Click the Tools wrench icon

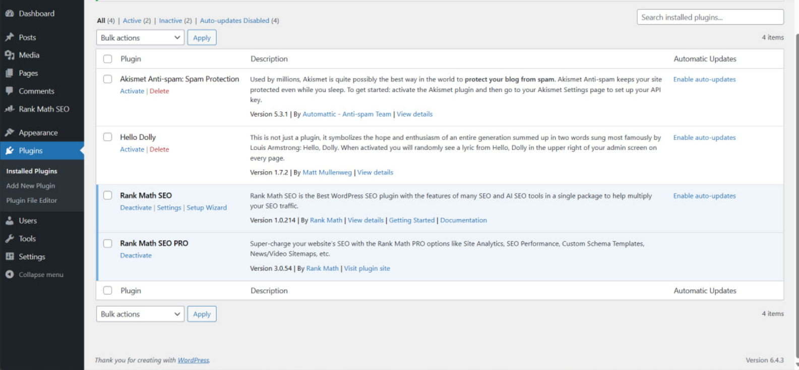(9, 239)
